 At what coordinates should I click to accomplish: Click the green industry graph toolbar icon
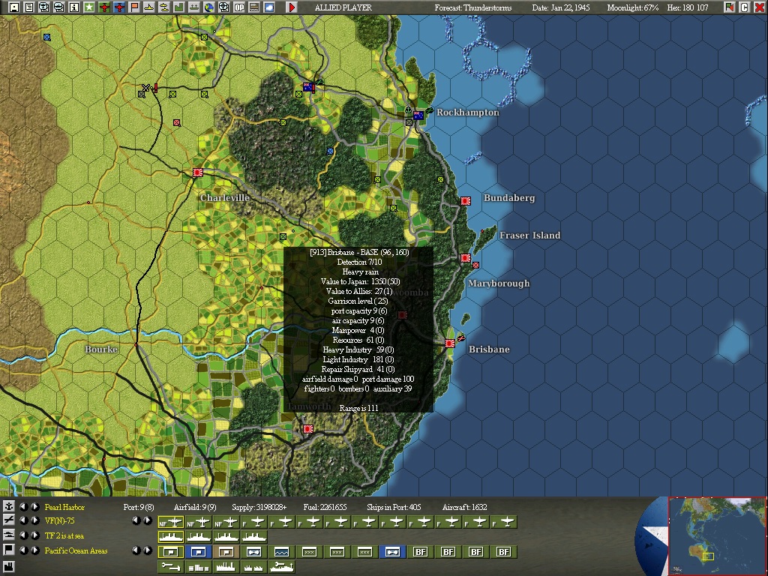178,7
